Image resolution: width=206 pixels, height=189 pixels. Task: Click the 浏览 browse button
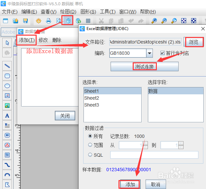tap(193, 42)
